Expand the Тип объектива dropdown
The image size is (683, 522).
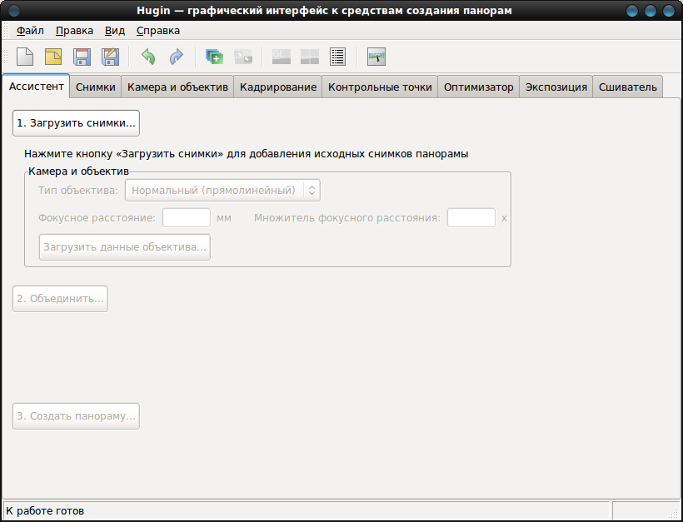click(x=222, y=191)
